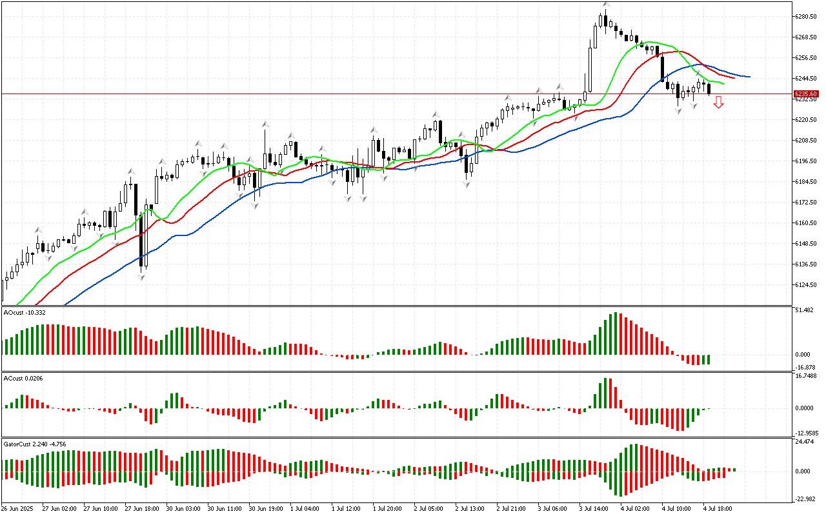This screenshot has height=516, width=826.
Task: Click the tallest green bar in the ACcust histogram
Action: [606, 393]
